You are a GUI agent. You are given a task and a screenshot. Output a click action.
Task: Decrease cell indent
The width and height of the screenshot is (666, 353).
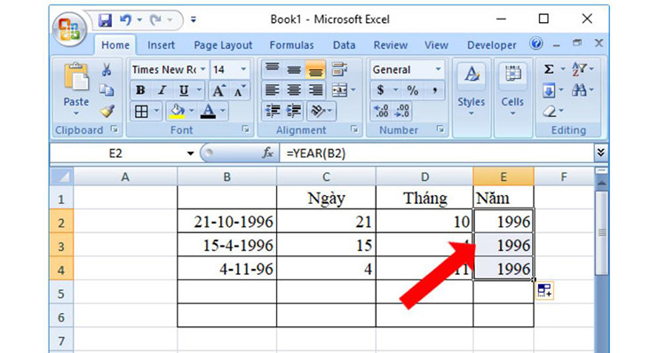pyautogui.click(x=273, y=111)
